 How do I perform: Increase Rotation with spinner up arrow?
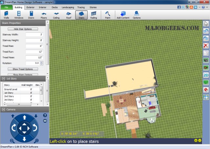point(42,62)
